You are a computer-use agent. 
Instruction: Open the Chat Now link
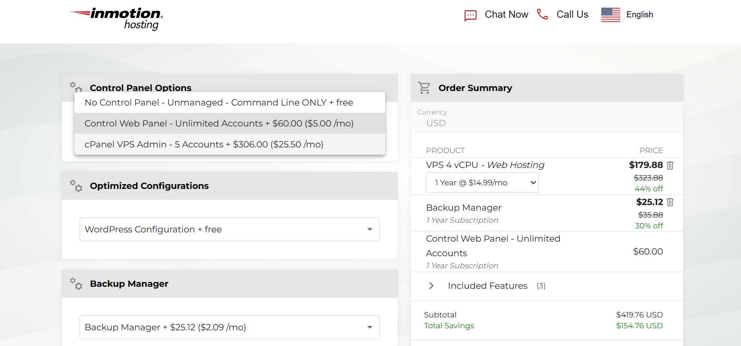point(506,15)
